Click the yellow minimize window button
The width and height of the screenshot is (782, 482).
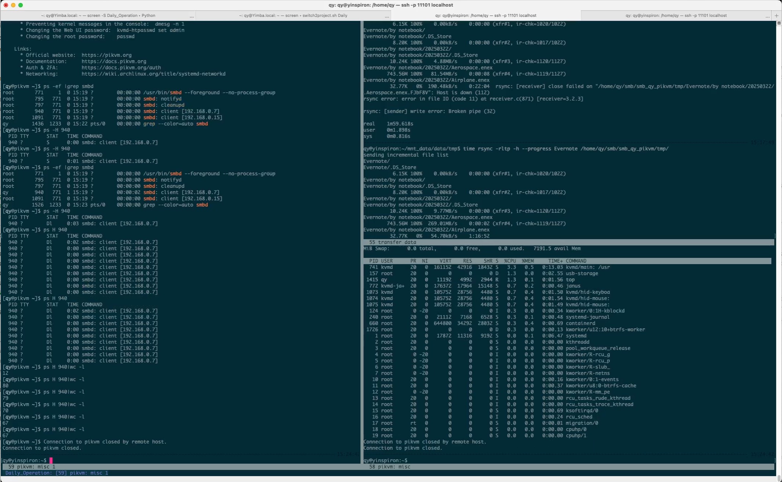click(x=13, y=5)
